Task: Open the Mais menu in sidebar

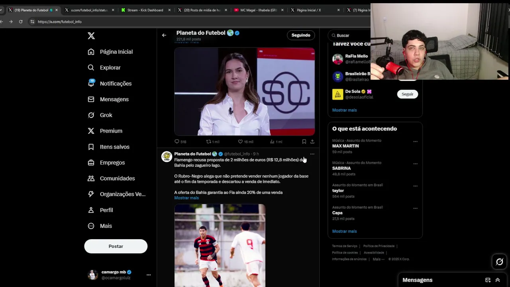Action: [100, 226]
